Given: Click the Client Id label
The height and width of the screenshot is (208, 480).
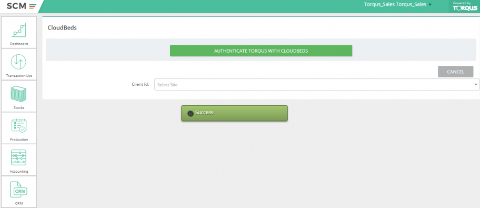Looking at the screenshot, I should [140, 84].
